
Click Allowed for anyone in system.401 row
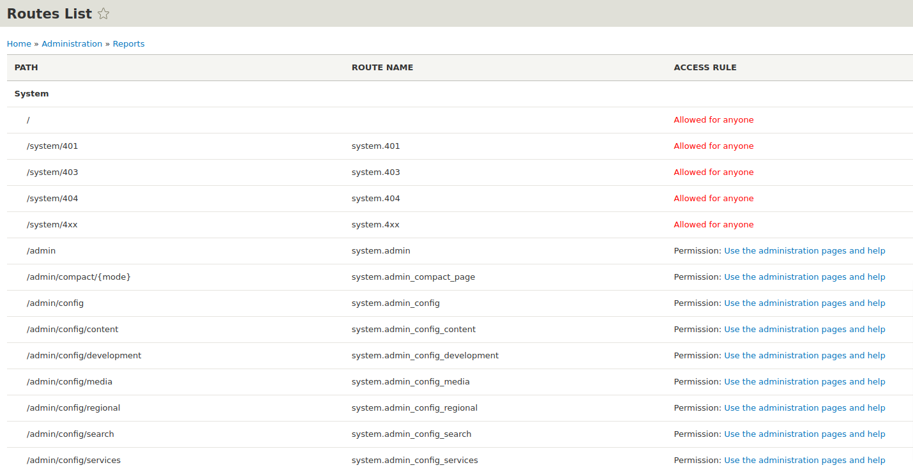713,146
